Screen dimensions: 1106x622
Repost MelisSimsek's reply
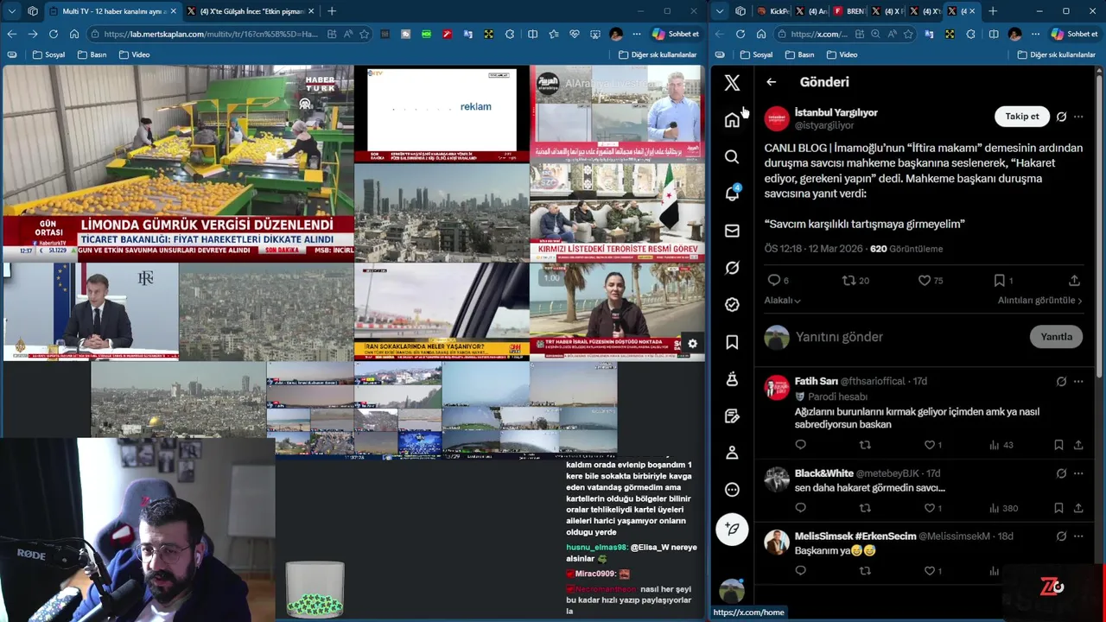(865, 571)
